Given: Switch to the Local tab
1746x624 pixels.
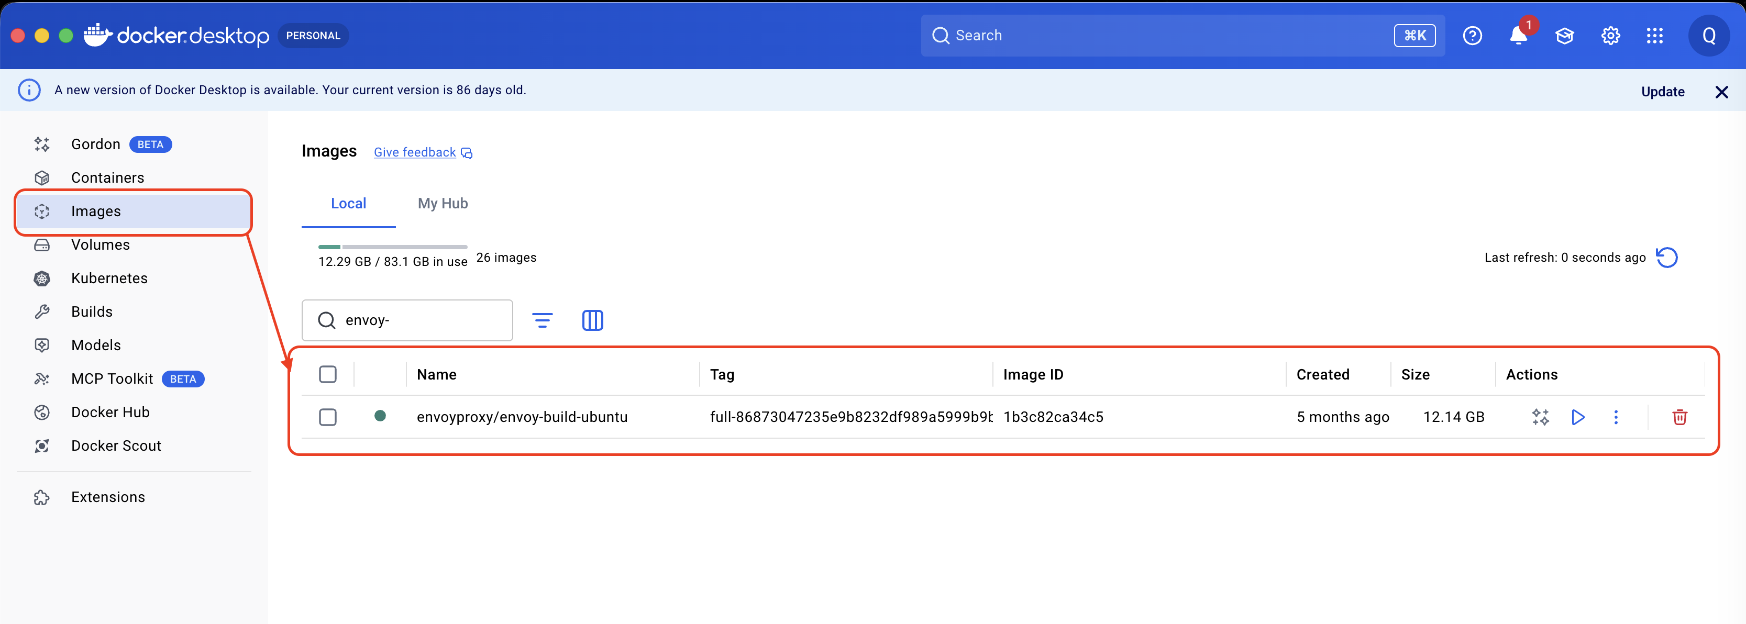Looking at the screenshot, I should (348, 203).
